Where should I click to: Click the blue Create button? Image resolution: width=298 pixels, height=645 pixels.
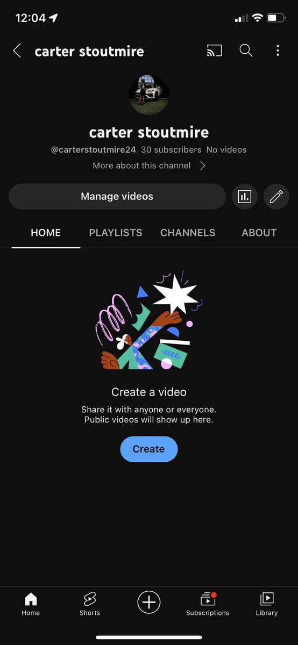point(149,449)
